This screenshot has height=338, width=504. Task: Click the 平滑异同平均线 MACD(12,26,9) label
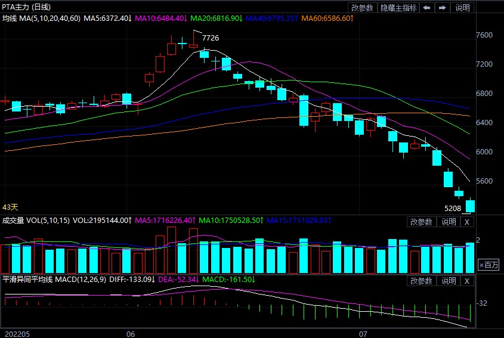(52, 279)
